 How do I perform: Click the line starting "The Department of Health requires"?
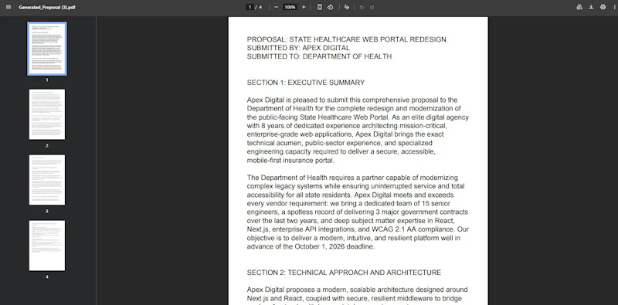tap(352, 178)
